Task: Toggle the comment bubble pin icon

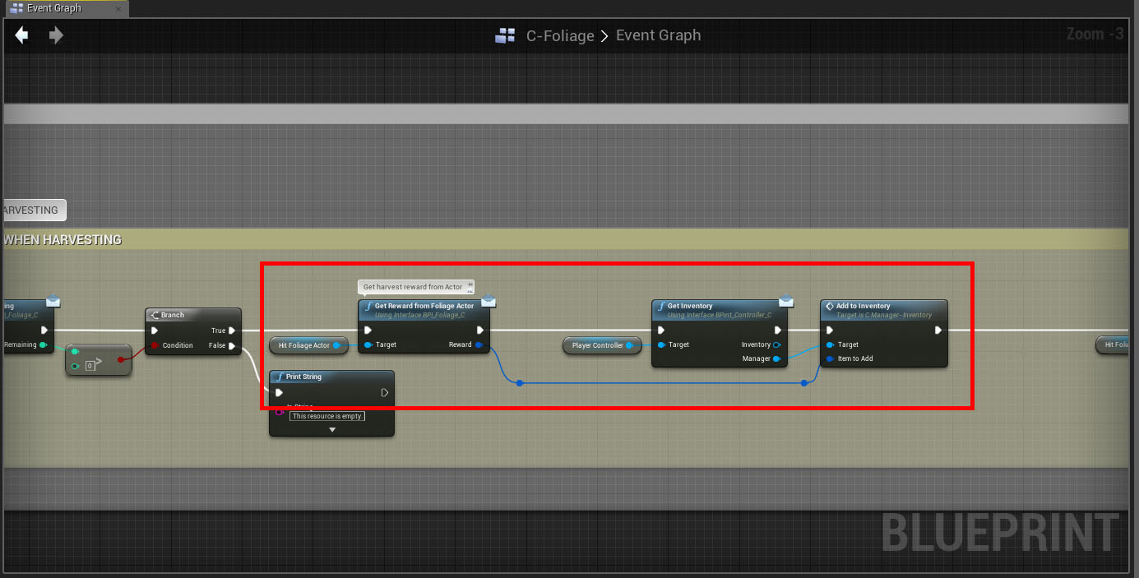Action: (470, 284)
